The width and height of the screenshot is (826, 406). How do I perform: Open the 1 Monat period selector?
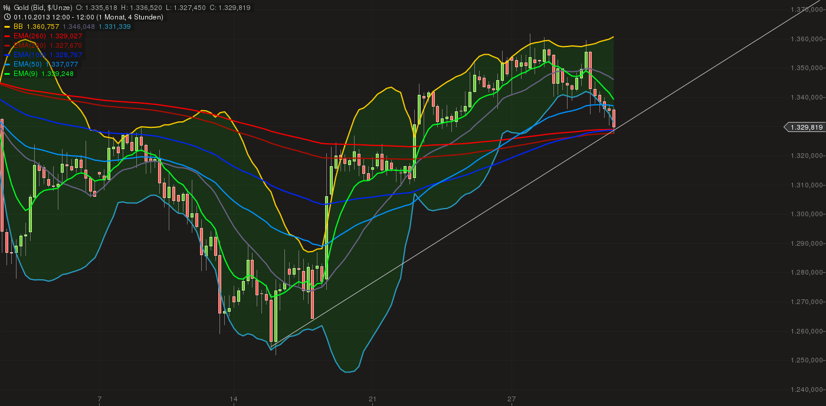(x=111, y=16)
